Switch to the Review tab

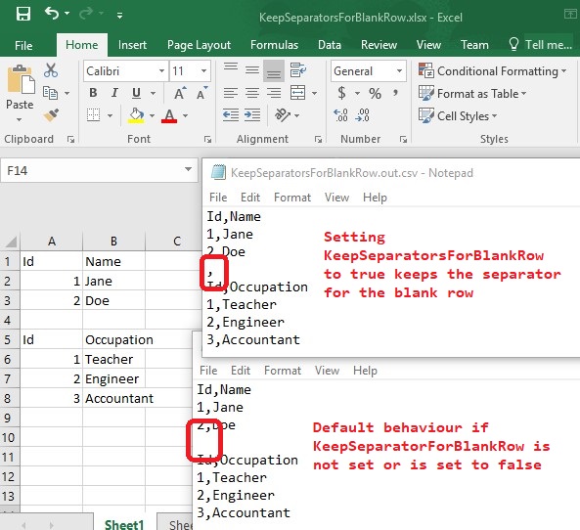pyautogui.click(x=379, y=45)
